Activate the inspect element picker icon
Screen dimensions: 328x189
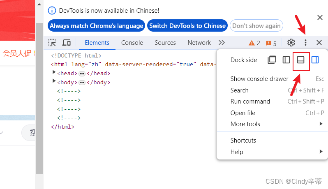coord(52,43)
